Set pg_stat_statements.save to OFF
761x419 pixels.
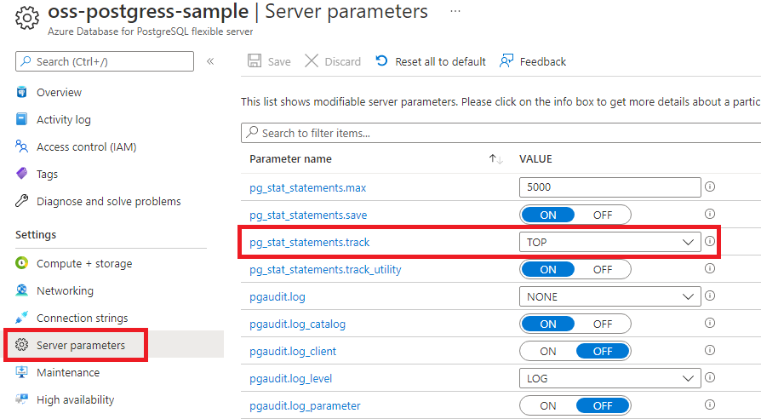(603, 215)
